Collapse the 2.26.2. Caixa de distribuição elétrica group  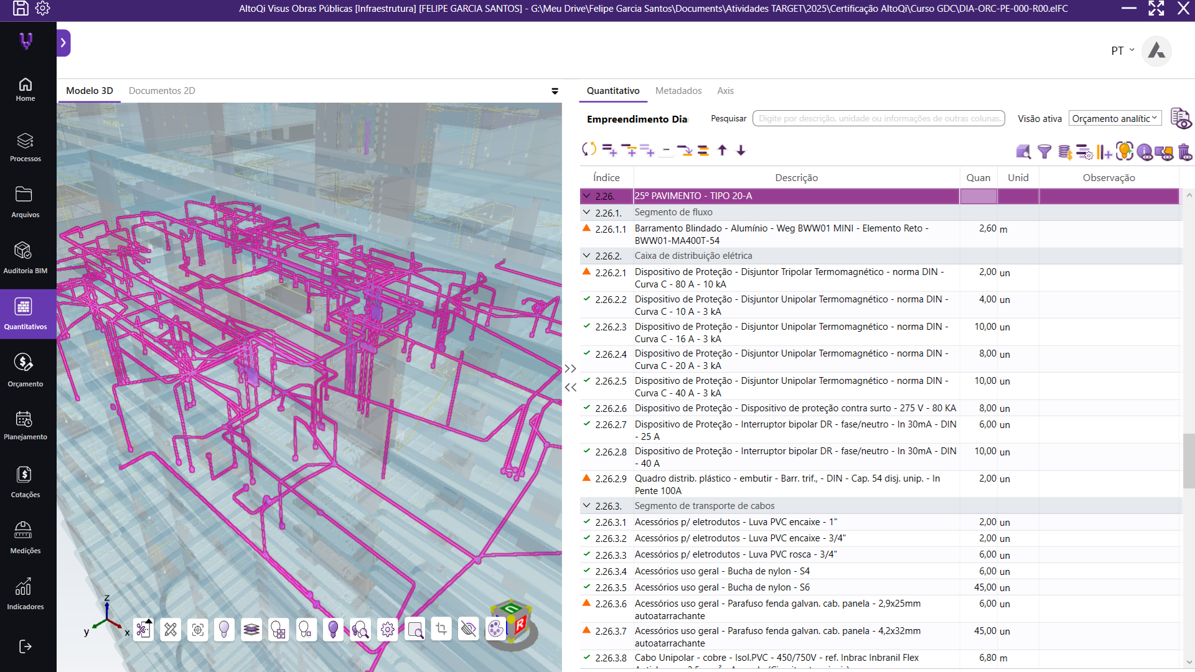click(586, 256)
